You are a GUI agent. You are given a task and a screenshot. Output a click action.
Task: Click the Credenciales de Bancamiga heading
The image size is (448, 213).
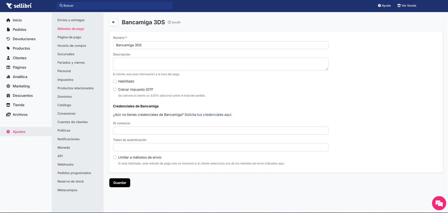[136, 106]
